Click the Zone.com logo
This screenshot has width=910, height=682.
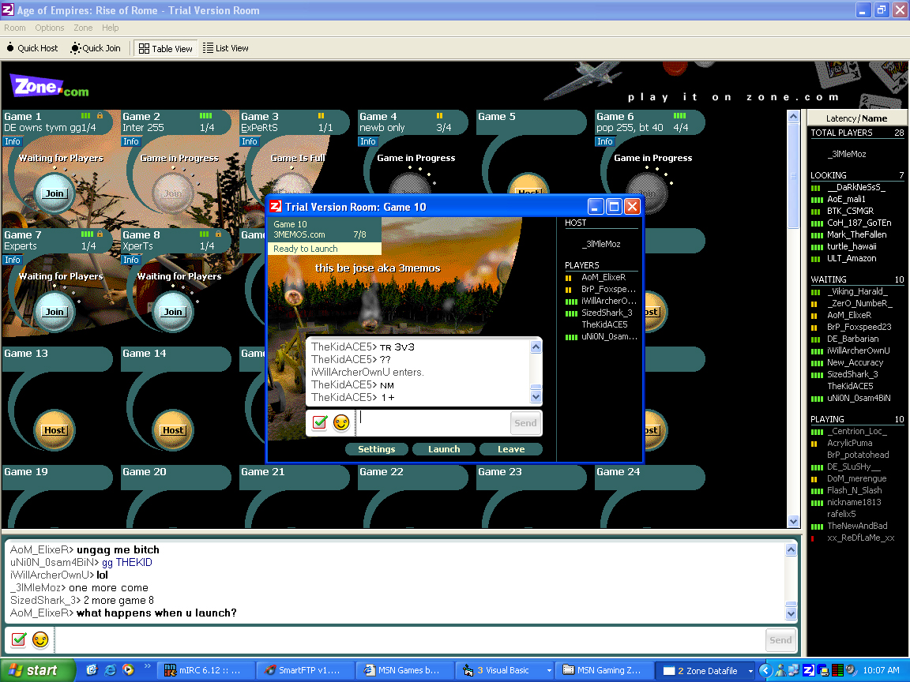tap(49, 87)
